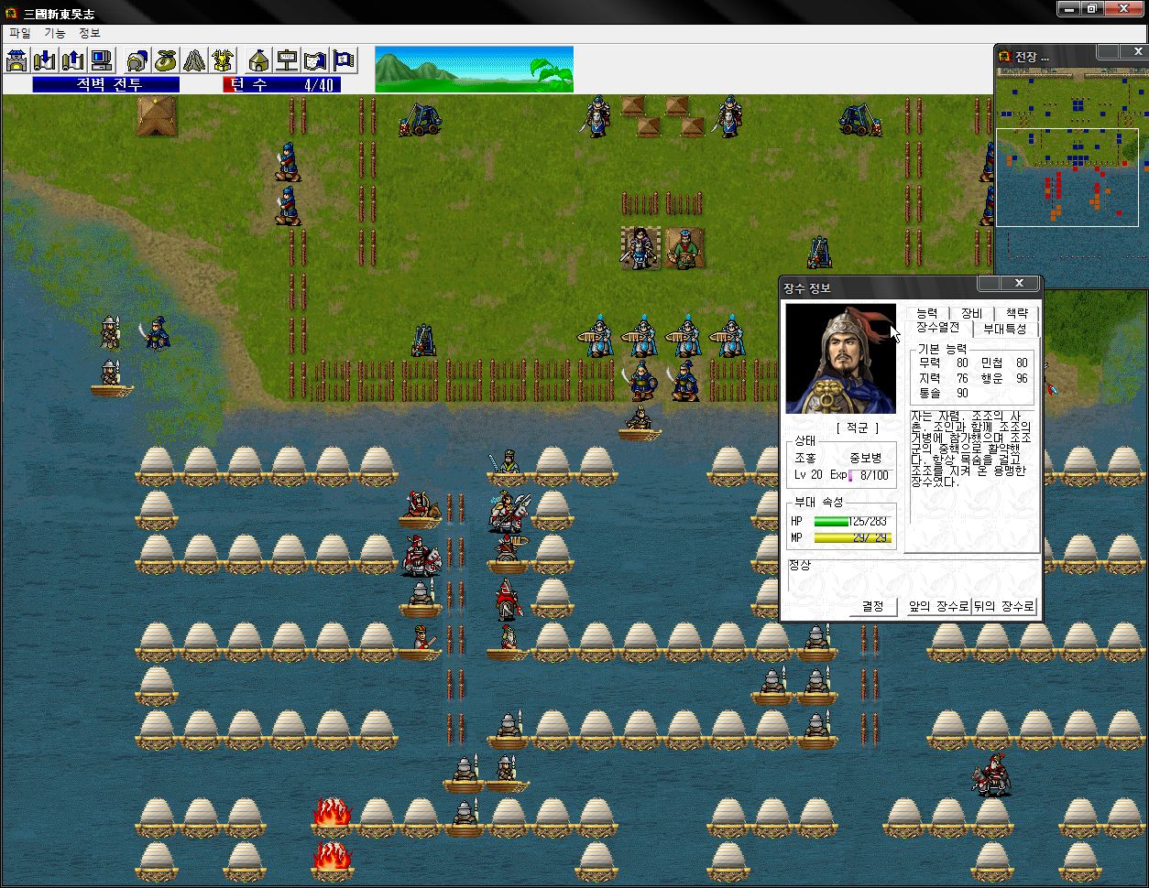Viewport: 1149px width, 888px height.
Task: Click the round tent hut icon
Action: 259,60
